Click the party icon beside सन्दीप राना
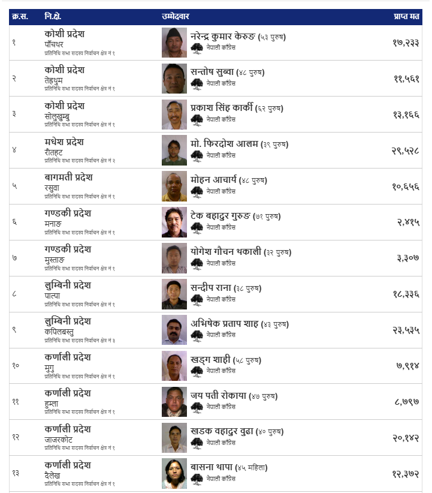Image resolution: width=432 pixels, height=493 pixels. coord(197,299)
